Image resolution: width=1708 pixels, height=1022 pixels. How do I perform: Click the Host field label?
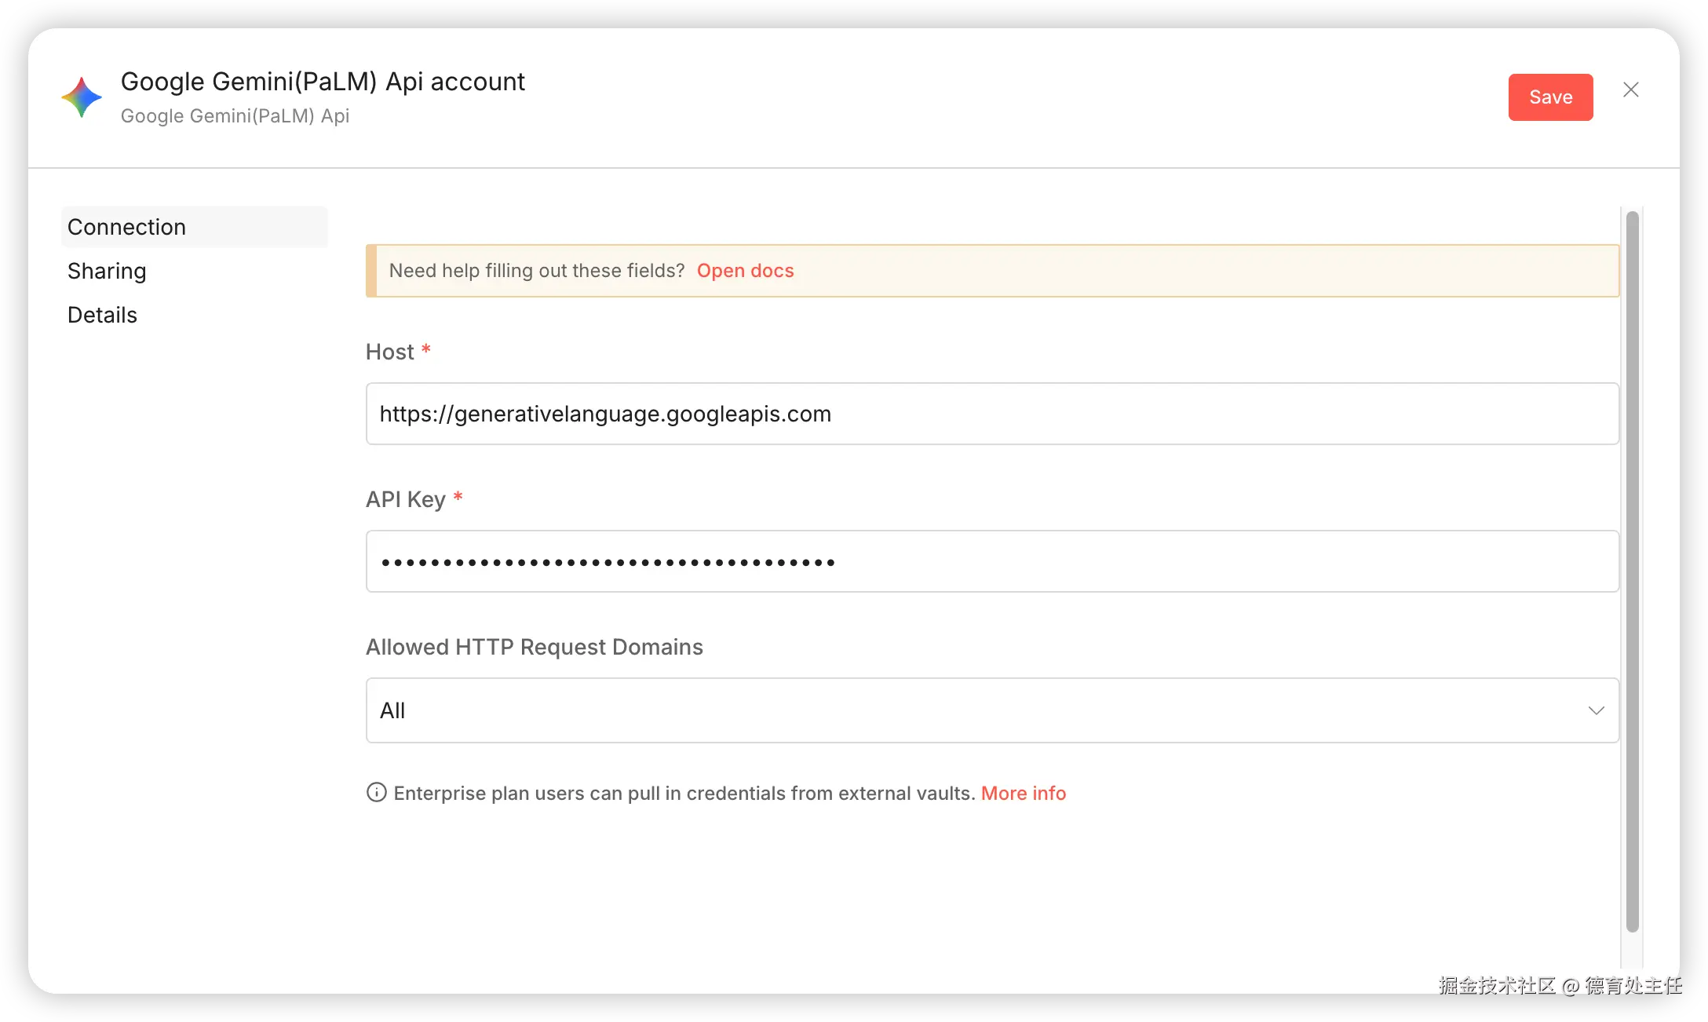click(x=390, y=352)
